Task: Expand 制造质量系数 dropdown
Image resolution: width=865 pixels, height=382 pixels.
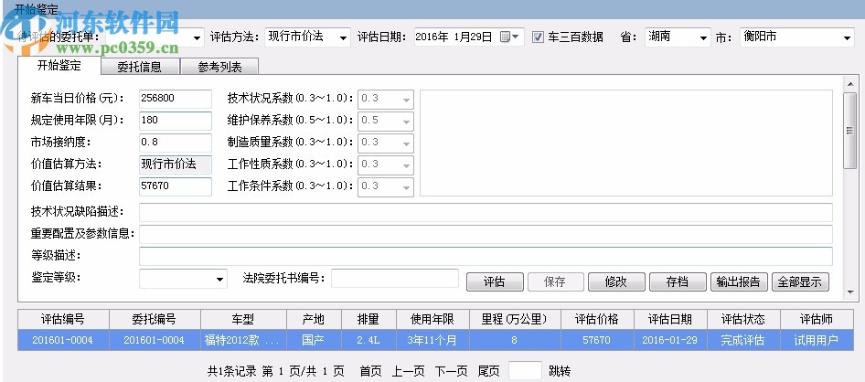Action: click(x=407, y=143)
